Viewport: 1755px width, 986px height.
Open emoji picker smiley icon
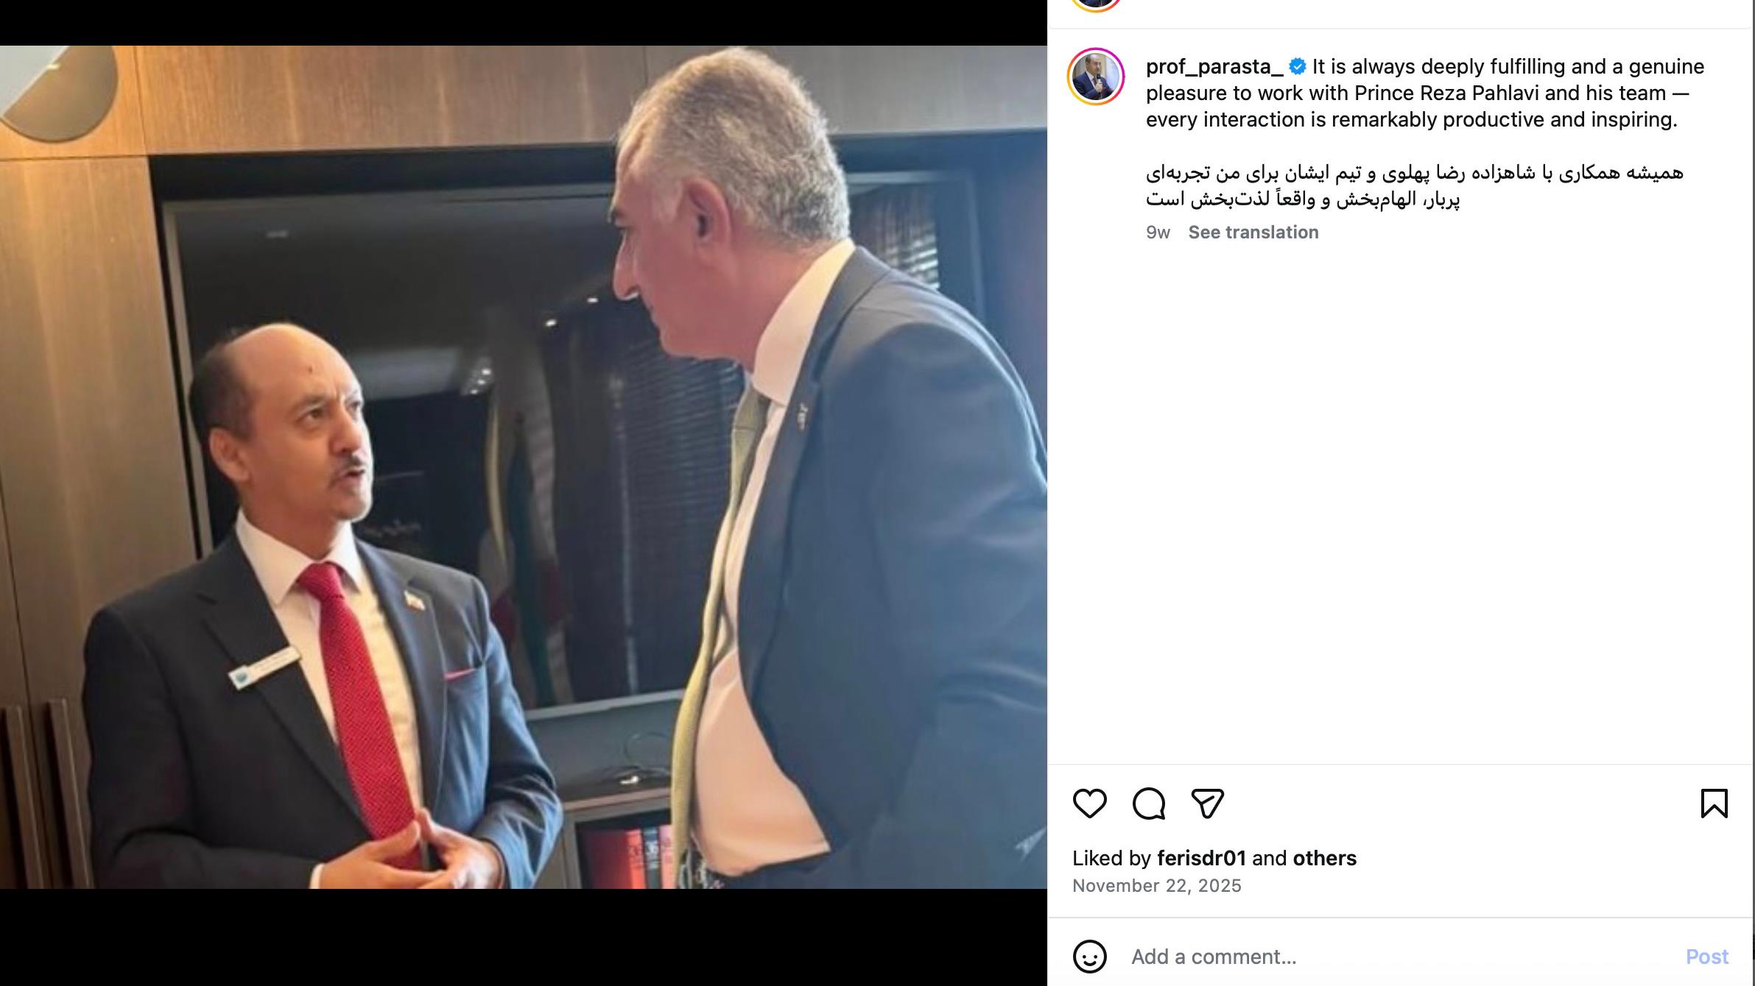coord(1089,956)
